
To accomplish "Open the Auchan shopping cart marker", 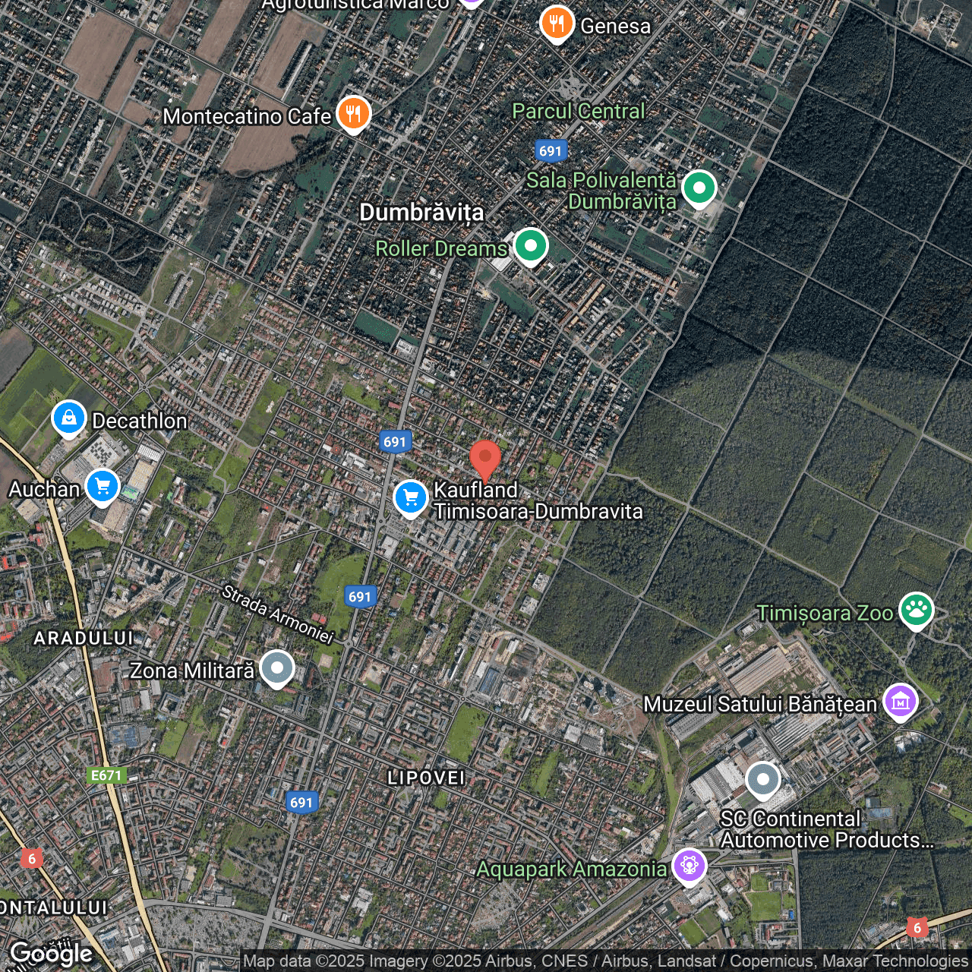I will tap(103, 486).
